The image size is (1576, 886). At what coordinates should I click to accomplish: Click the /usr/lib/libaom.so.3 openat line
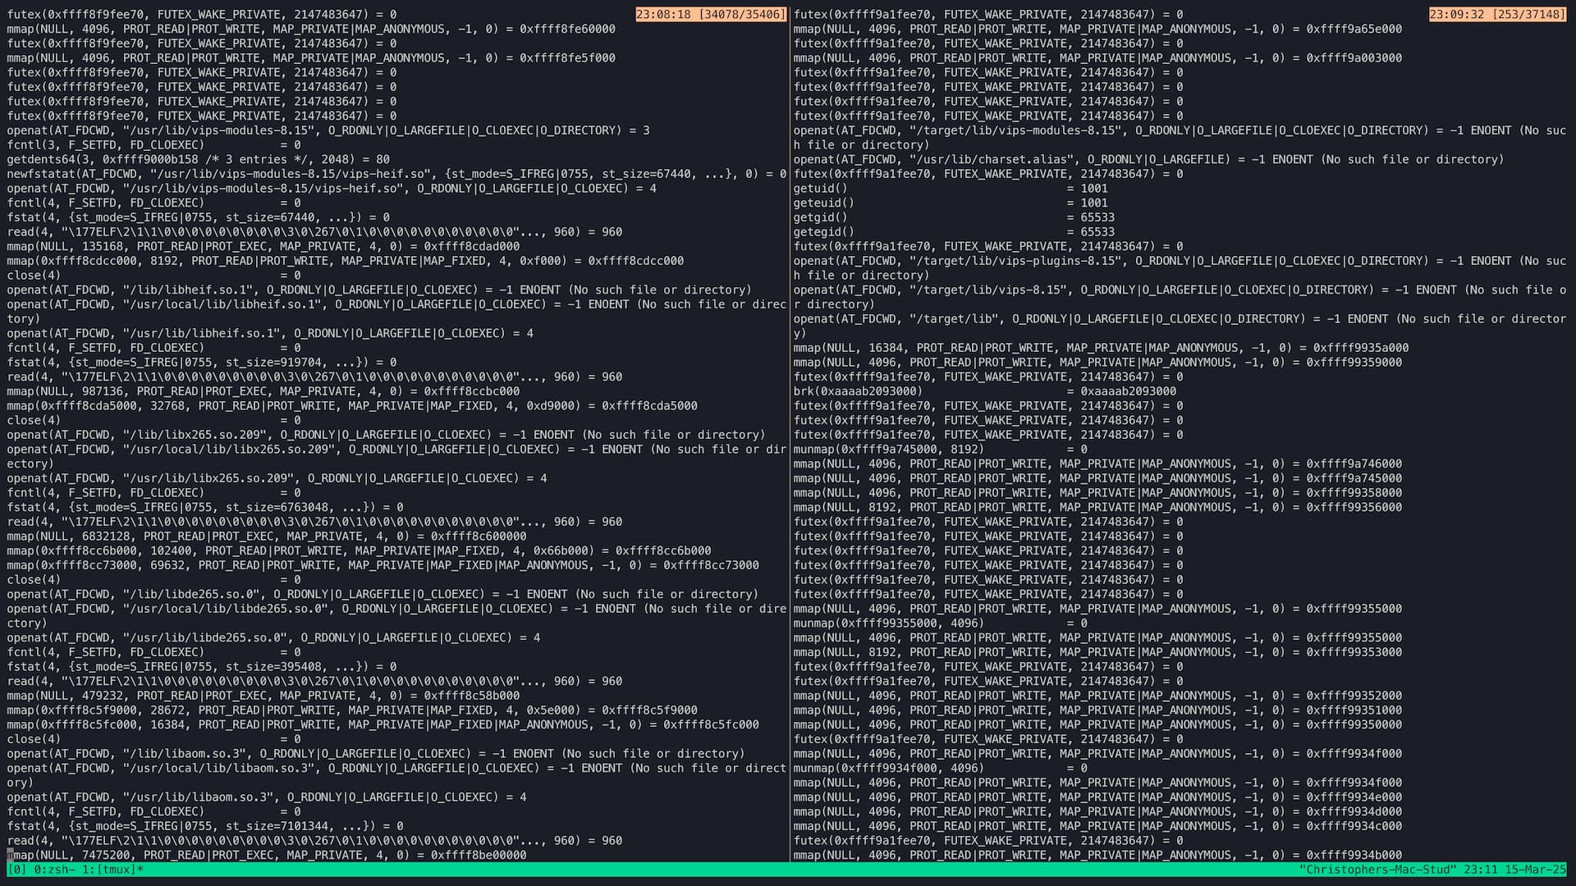[x=266, y=797]
